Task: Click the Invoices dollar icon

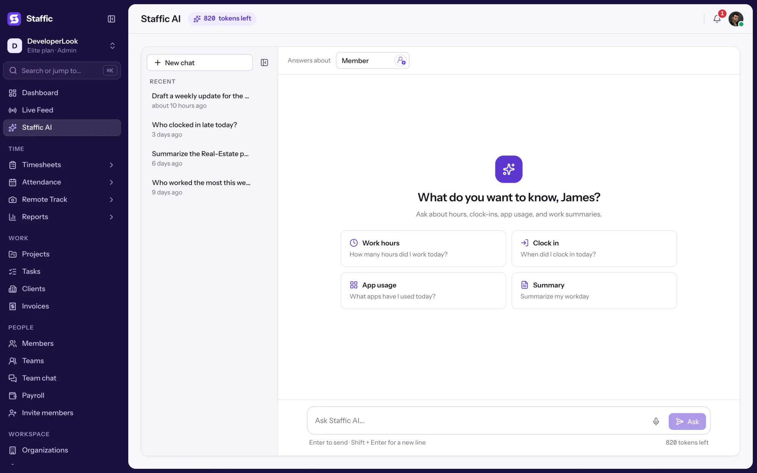Action: (12, 307)
